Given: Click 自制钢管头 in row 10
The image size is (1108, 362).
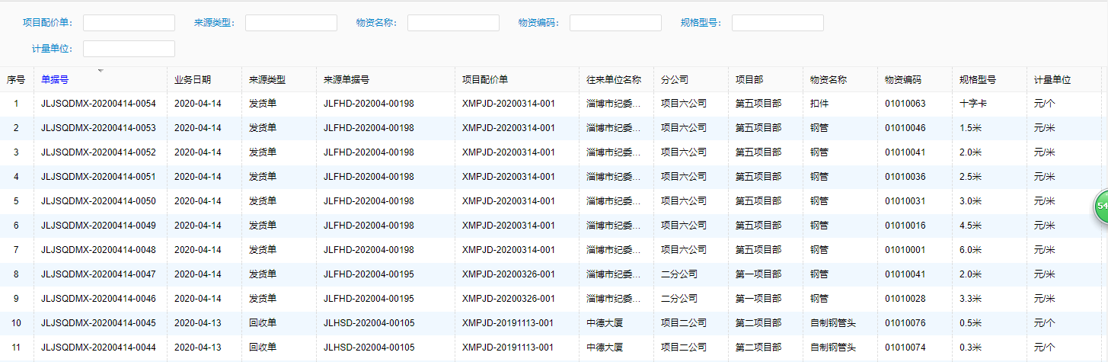Looking at the screenshot, I should [833, 323].
